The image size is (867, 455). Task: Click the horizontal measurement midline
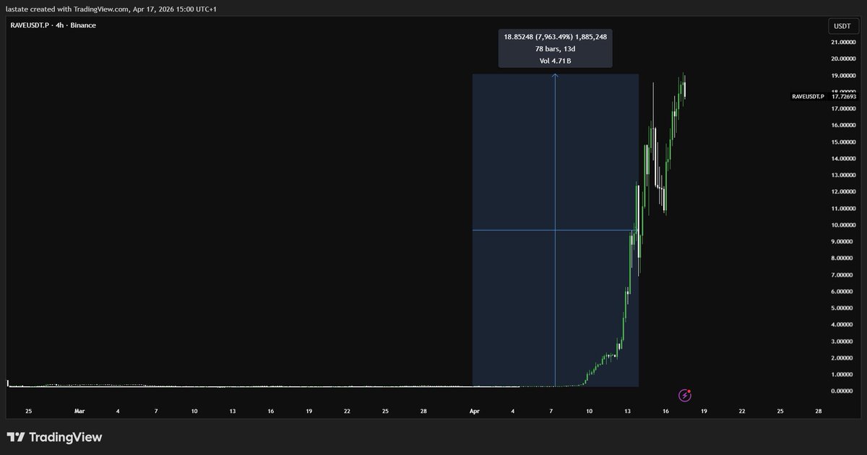coord(520,230)
